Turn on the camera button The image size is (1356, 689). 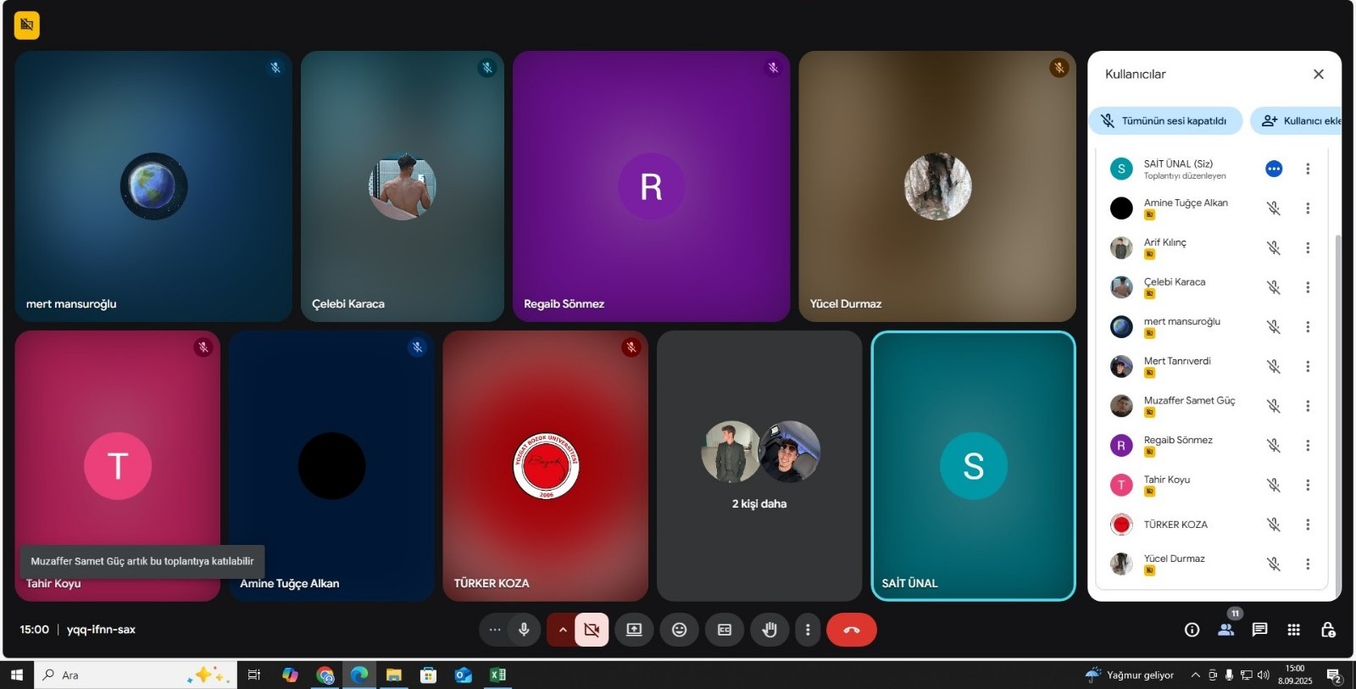(x=592, y=630)
